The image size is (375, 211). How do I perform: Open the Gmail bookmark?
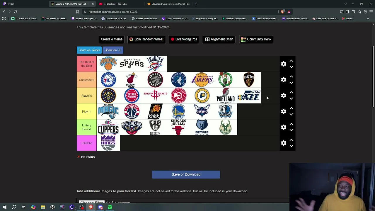(348, 18)
